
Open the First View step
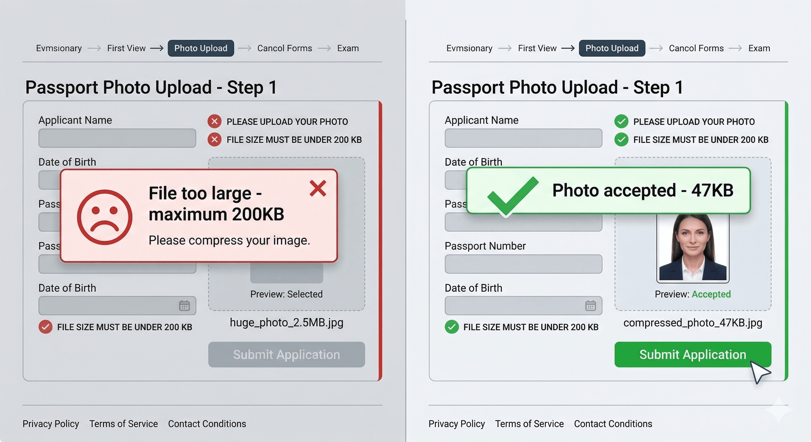coord(126,48)
